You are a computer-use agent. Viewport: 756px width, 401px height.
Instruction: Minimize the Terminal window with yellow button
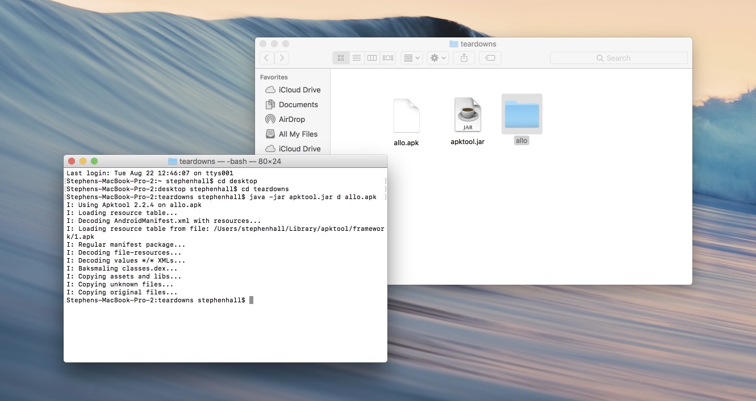[83, 162]
